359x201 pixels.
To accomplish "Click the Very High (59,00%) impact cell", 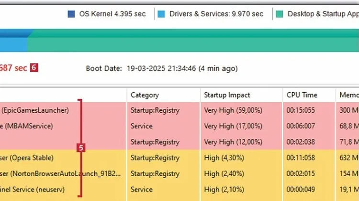I will click(233, 110).
